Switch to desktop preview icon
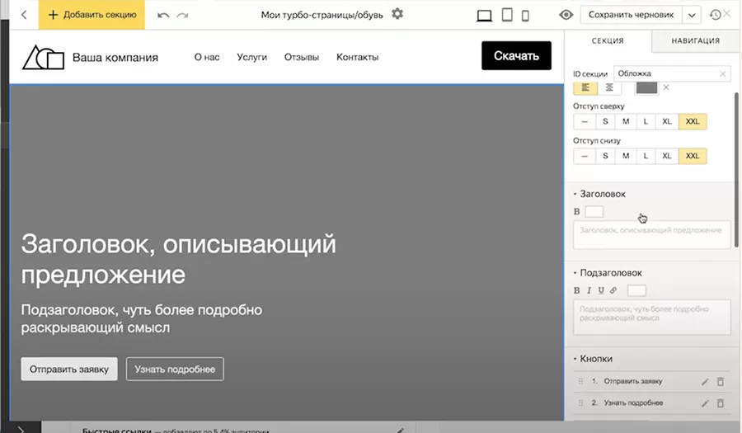 (x=485, y=15)
